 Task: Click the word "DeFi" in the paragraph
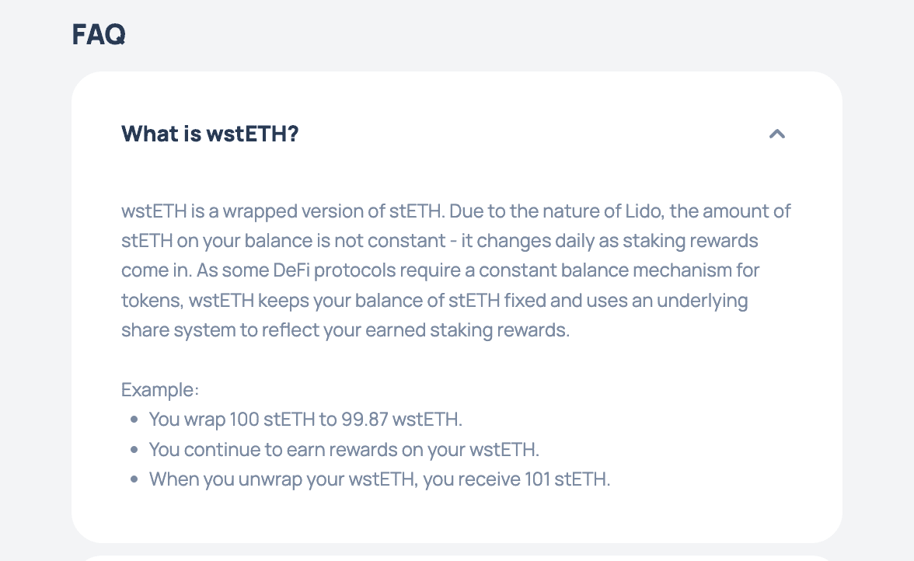291,270
